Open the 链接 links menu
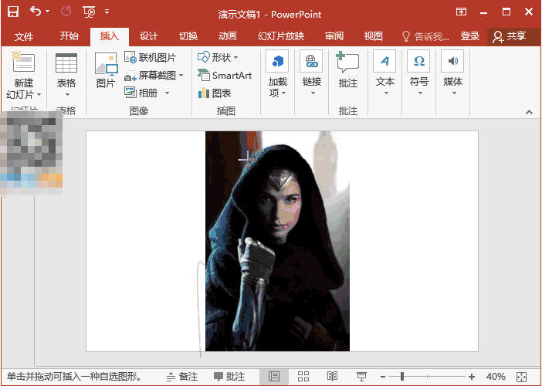Viewport: 542px width, 386px height. tap(312, 73)
